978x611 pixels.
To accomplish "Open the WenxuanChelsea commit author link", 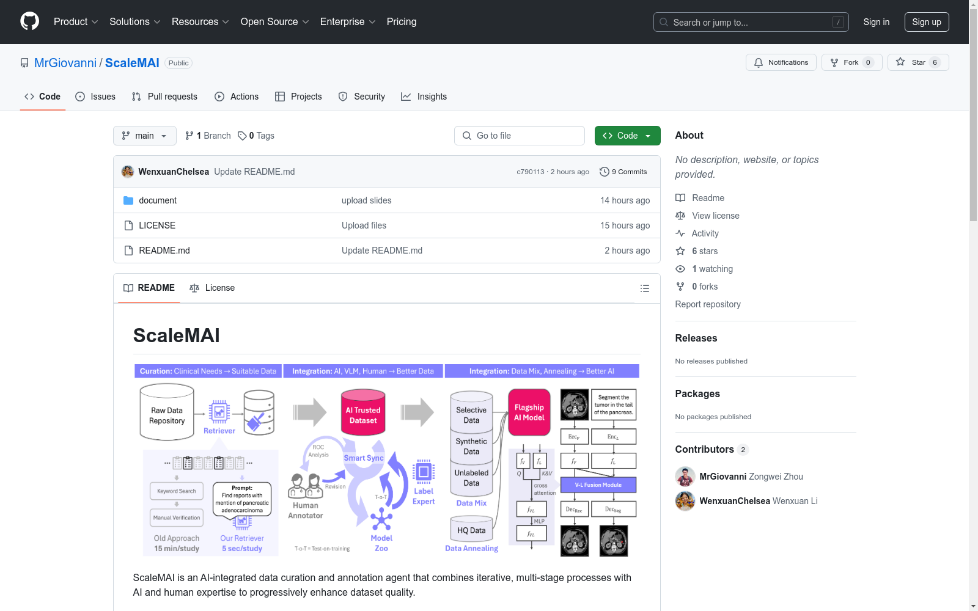I will pyautogui.click(x=174, y=172).
